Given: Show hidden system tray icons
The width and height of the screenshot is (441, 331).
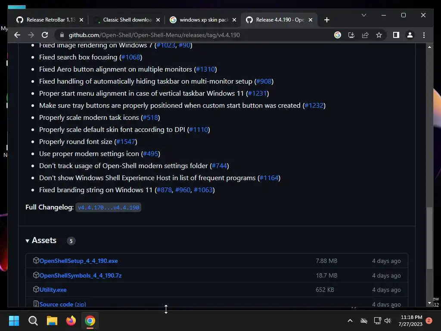Looking at the screenshot, I should click(x=350, y=321).
